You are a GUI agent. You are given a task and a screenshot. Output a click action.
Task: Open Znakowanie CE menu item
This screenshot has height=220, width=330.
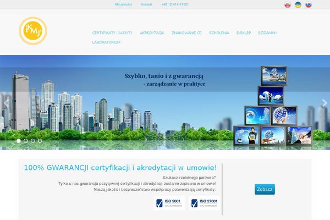click(x=186, y=33)
